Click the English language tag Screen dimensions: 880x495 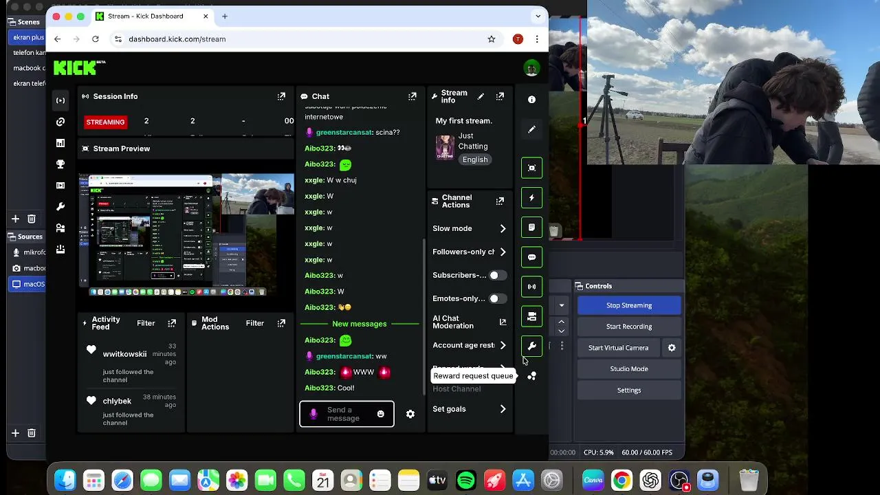point(475,159)
